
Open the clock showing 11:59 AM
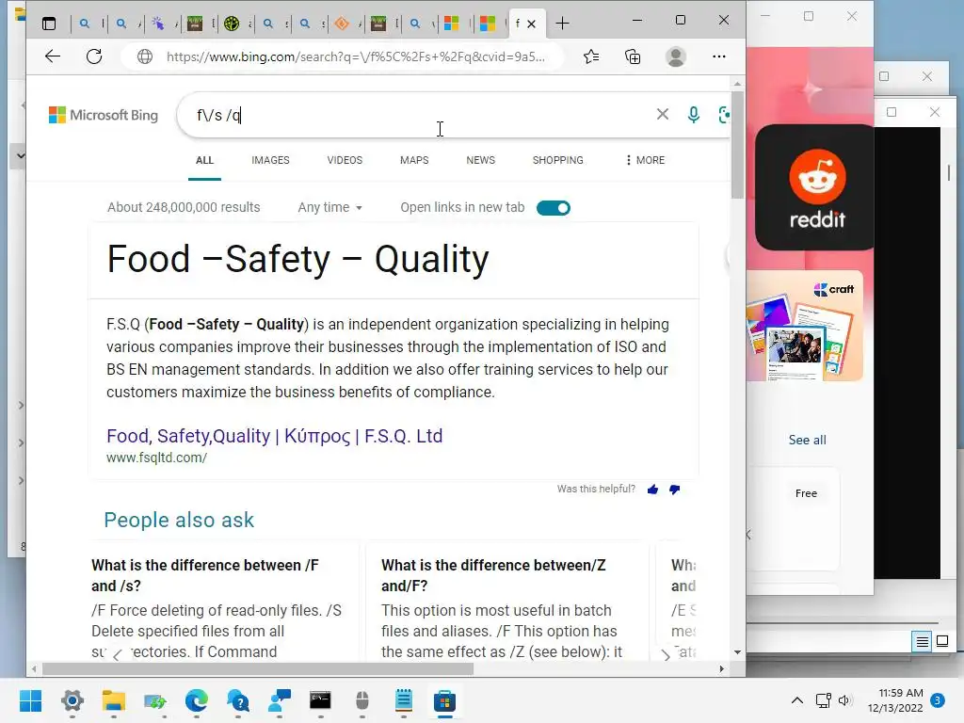(x=895, y=700)
